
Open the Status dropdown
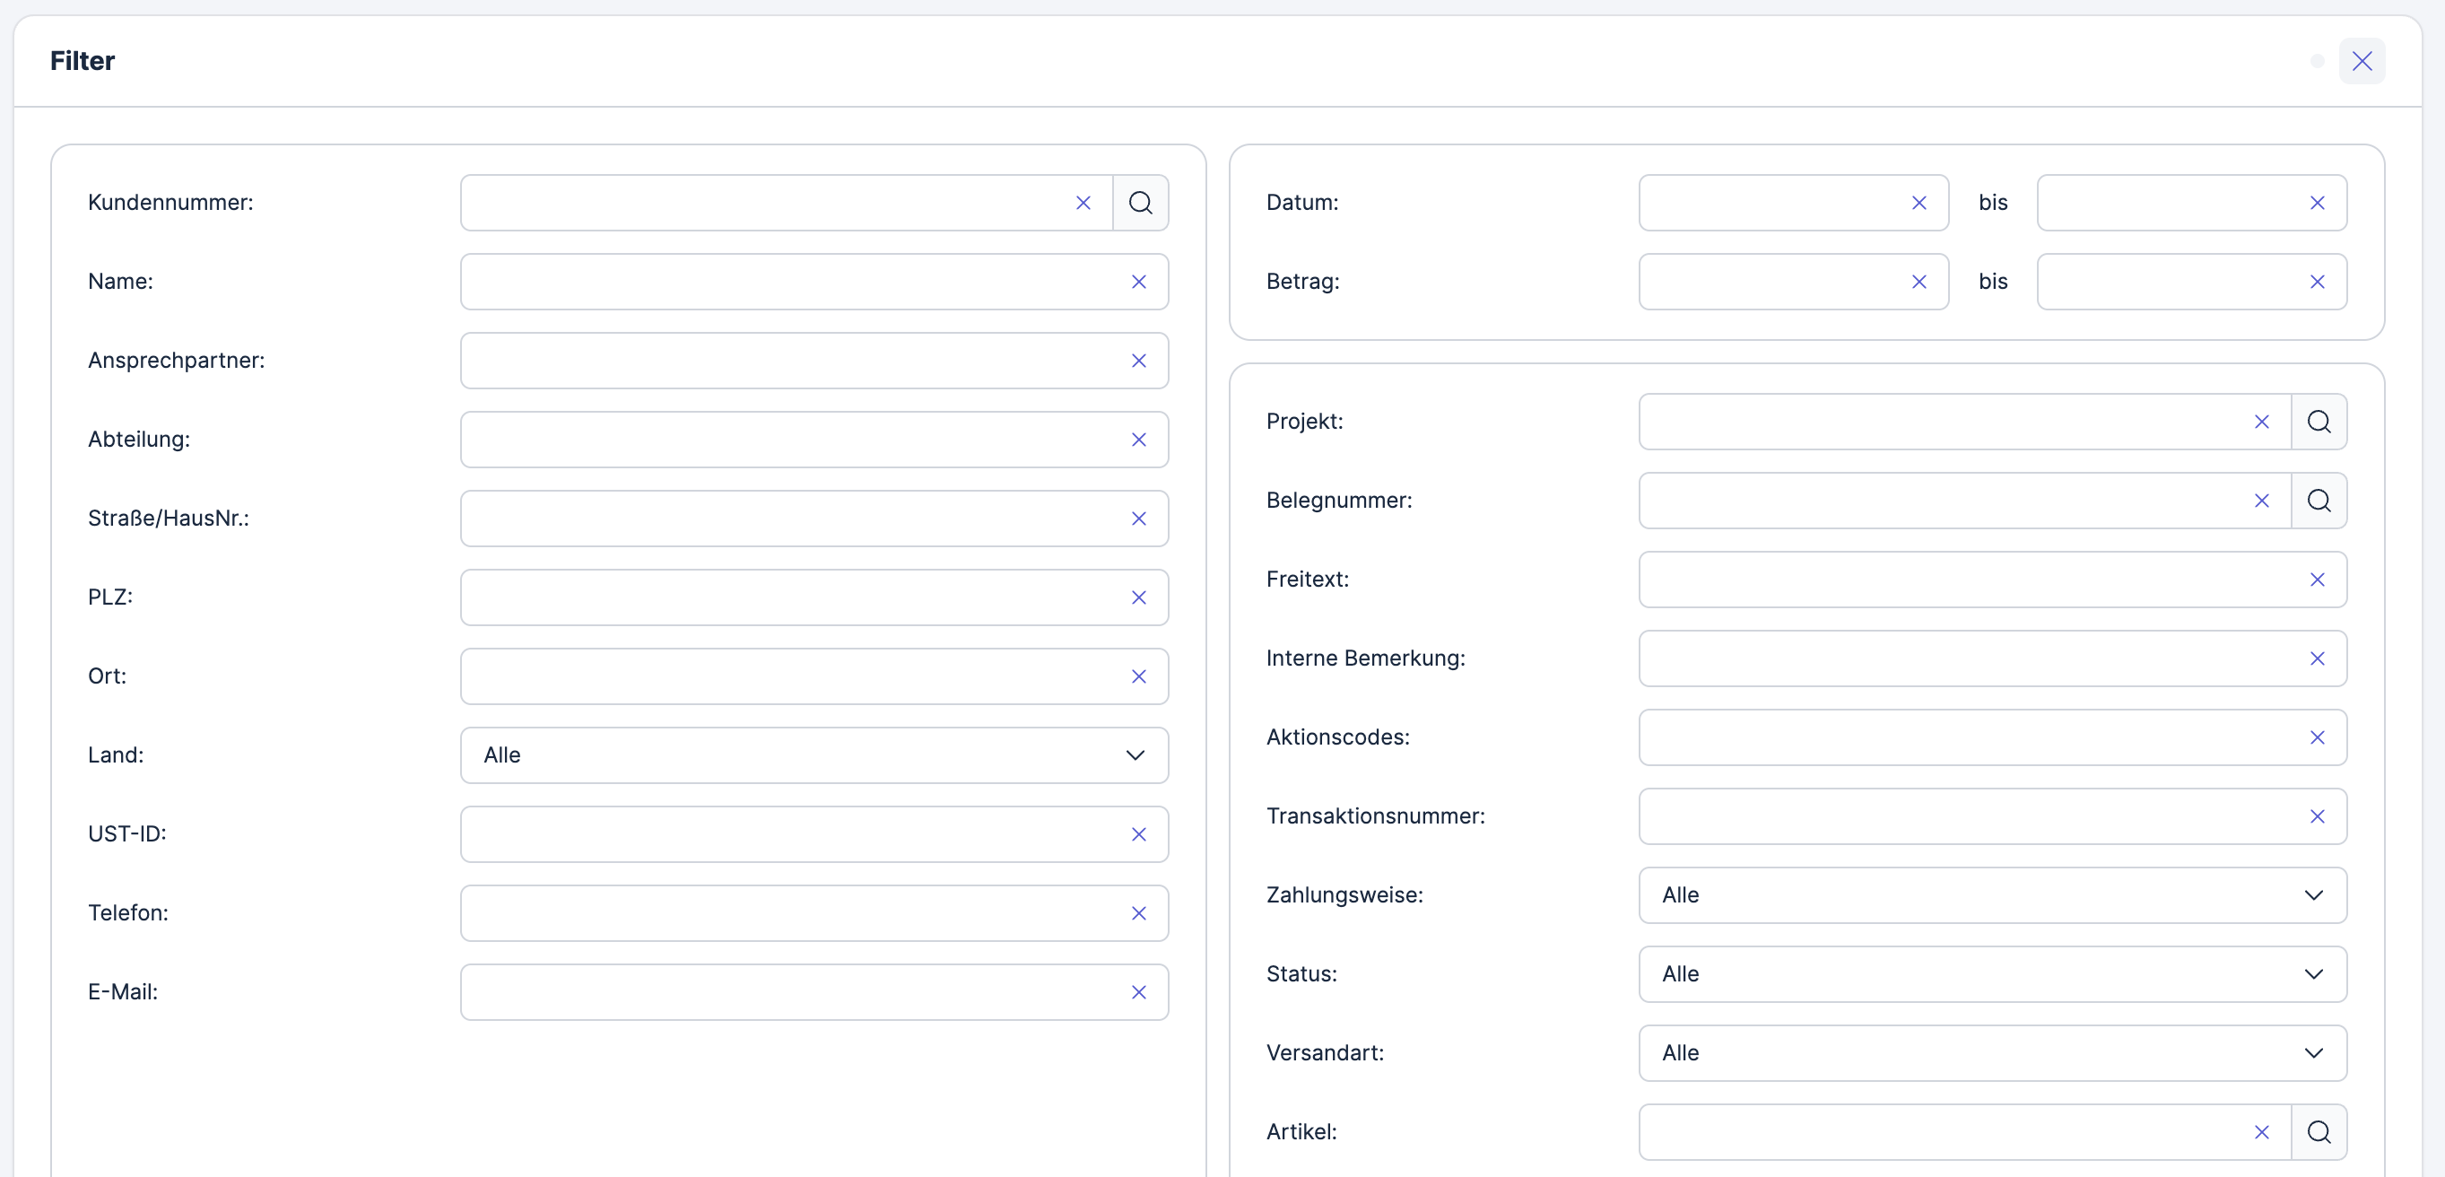point(1991,974)
